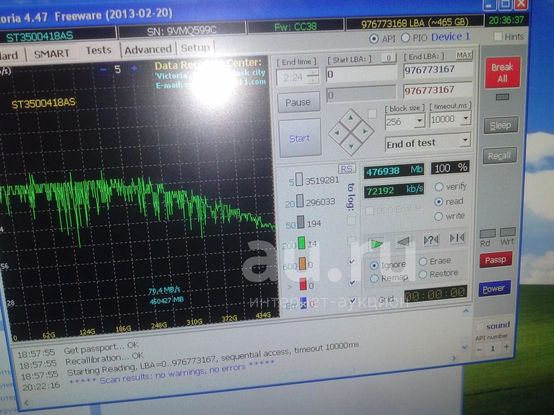Click the Start scan button

(x=300, y=138)
